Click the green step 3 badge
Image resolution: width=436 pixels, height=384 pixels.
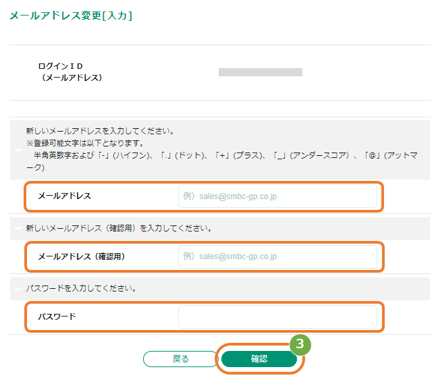300,344
